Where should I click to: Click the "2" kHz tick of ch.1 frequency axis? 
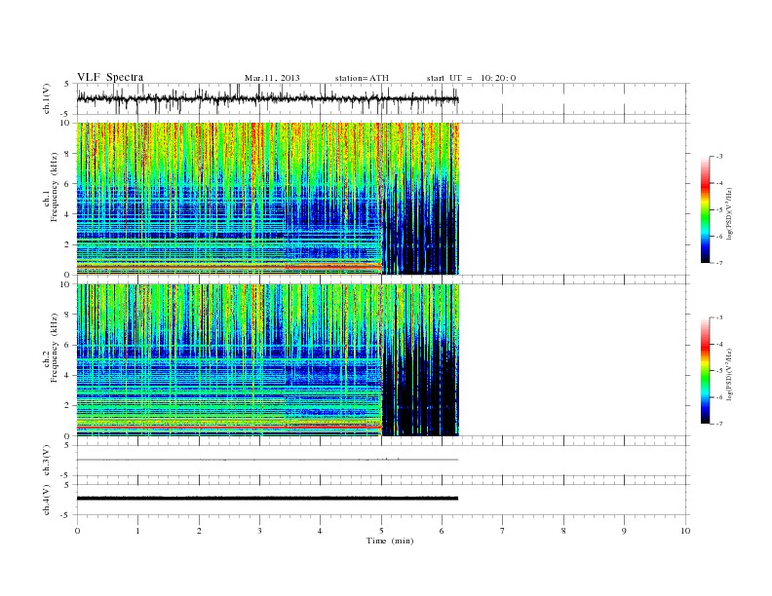click(68, 244)
